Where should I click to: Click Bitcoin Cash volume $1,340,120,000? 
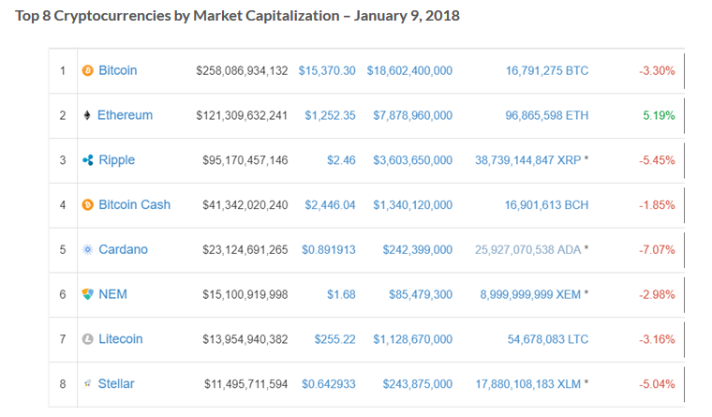tap(413, 205)
